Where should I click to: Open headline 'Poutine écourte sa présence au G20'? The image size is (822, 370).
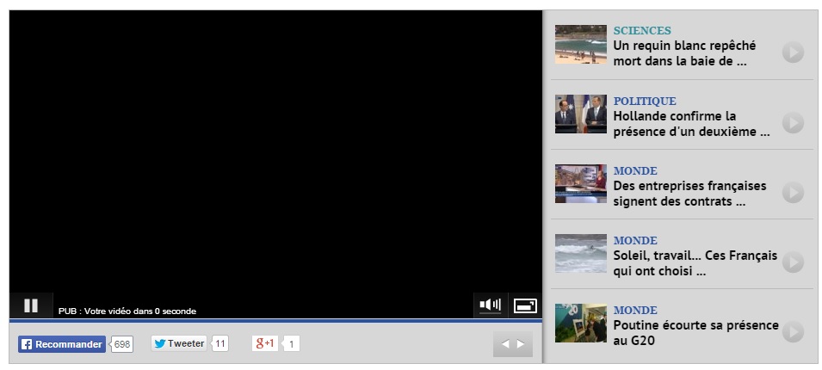click(x=696, y=333)
